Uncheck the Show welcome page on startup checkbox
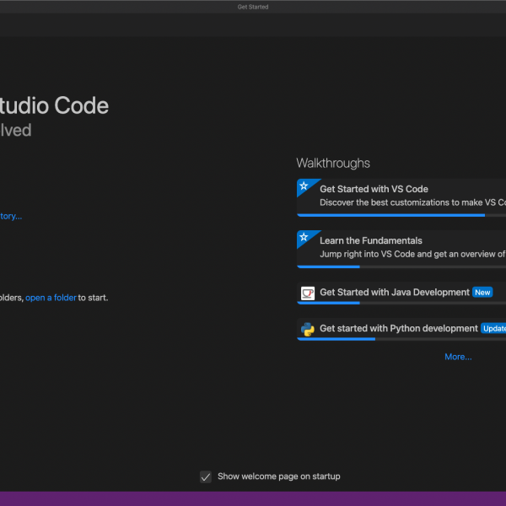The image size is (506, 506). (205, 476)
